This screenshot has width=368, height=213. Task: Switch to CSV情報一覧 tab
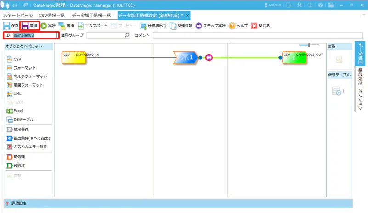[x=51, y=16]
